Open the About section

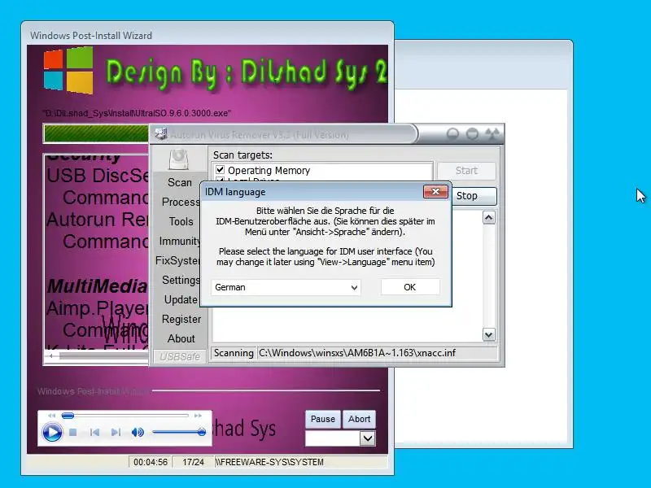click(x=181, y=338)
